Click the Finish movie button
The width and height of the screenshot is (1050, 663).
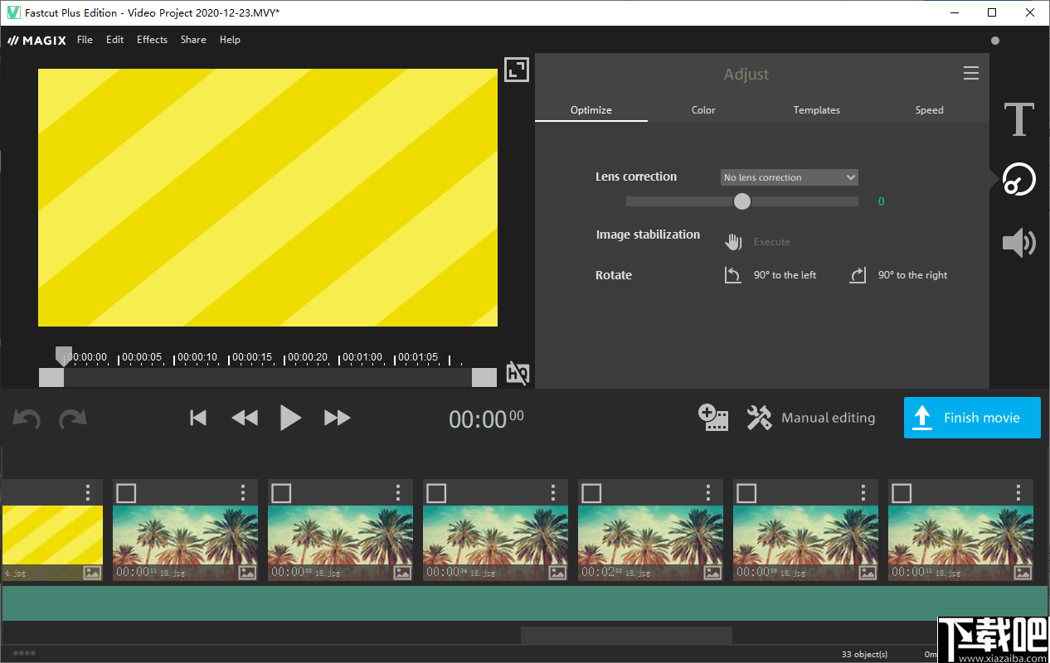tap(972, 418)
